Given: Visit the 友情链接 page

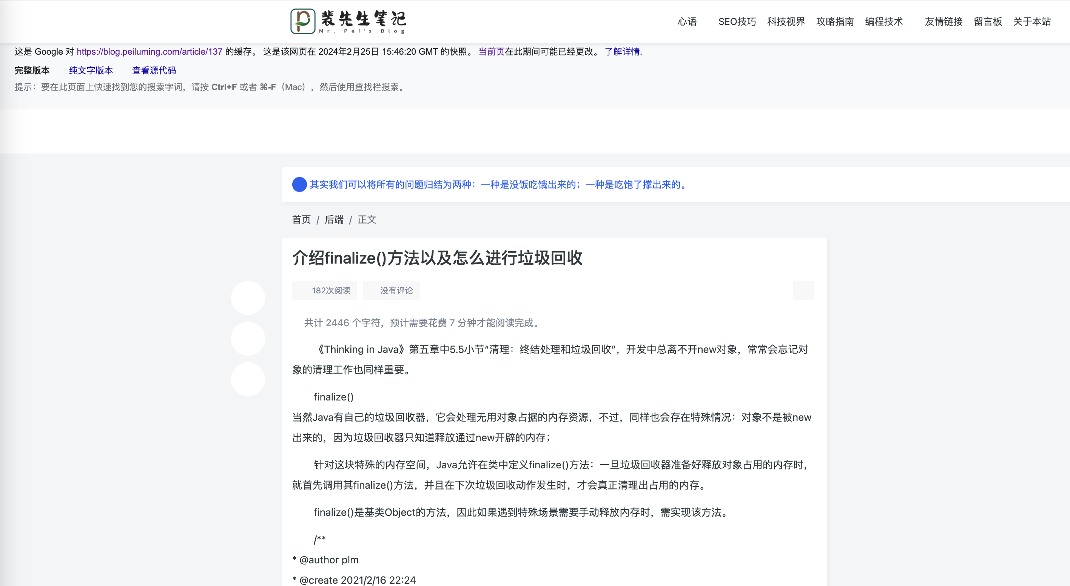Looking at the screenshot, I should [943, 21].
